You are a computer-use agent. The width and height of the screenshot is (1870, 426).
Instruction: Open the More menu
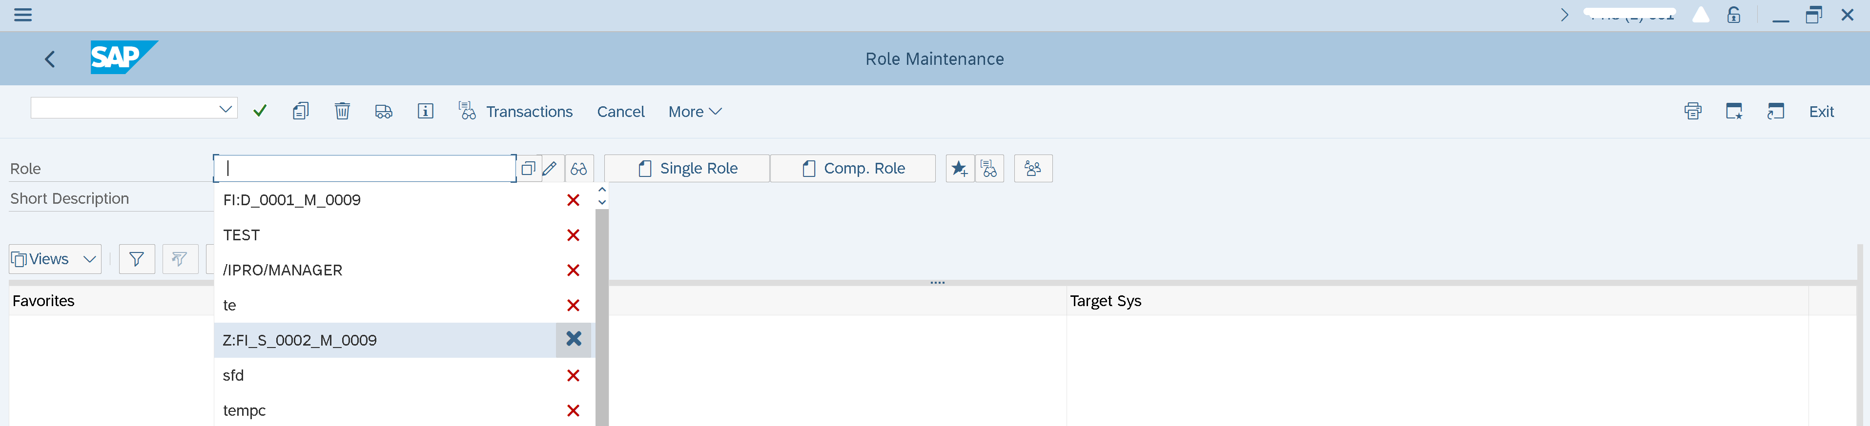click(694, 112)
